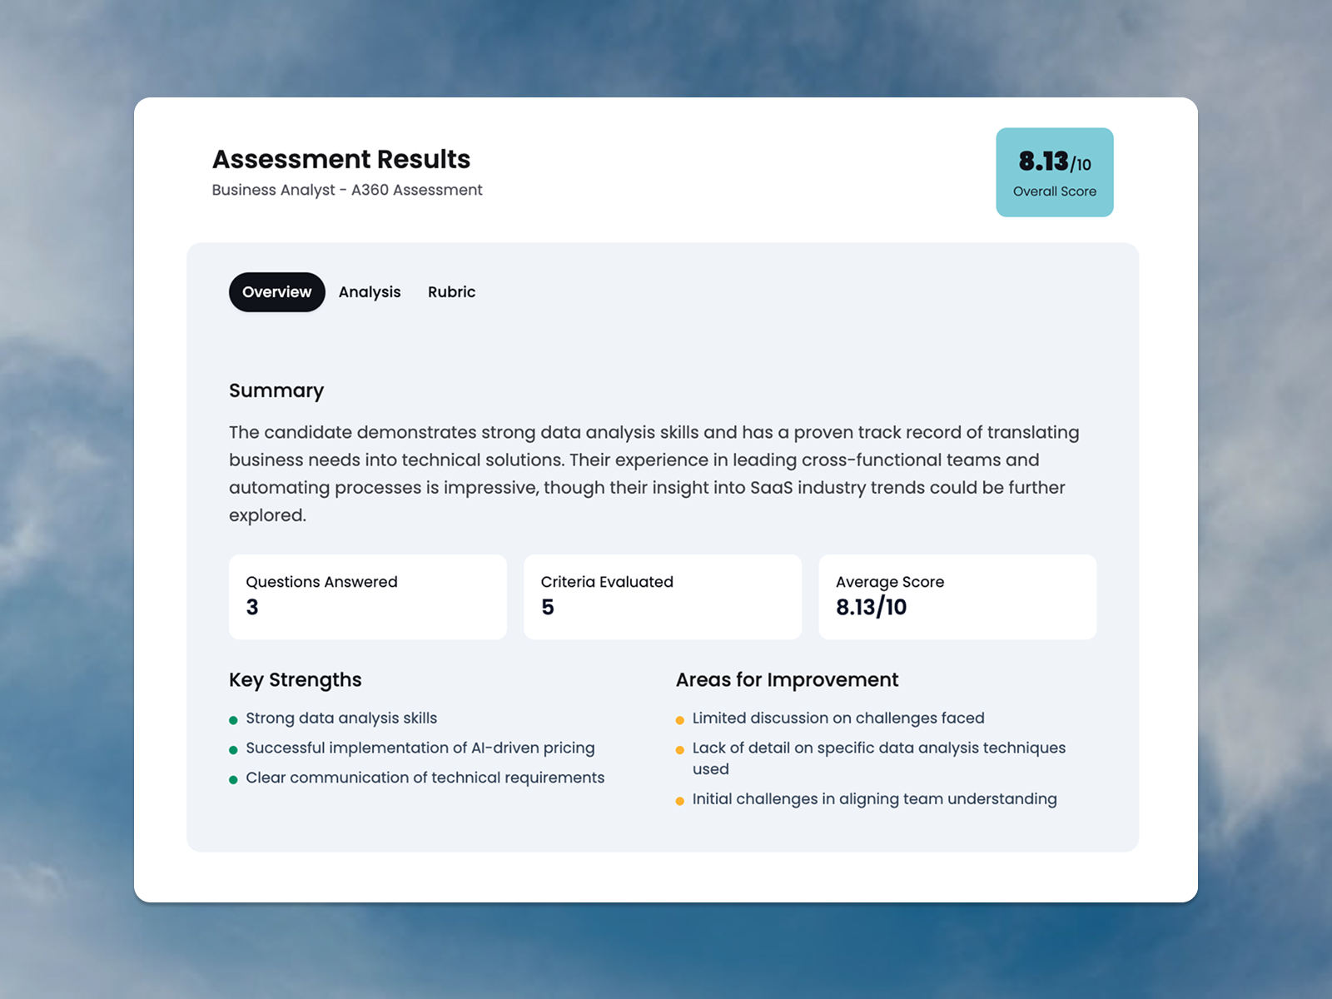Switch to the Overview tab
This screenshot has height=999, width=1332.
pyautogui.click(x=276, y=292)
